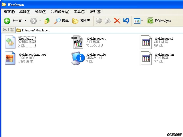This screenshot has height=137, width=183.
Task: Select the Watchmen.srt file icon
Action: click(146, 42)
